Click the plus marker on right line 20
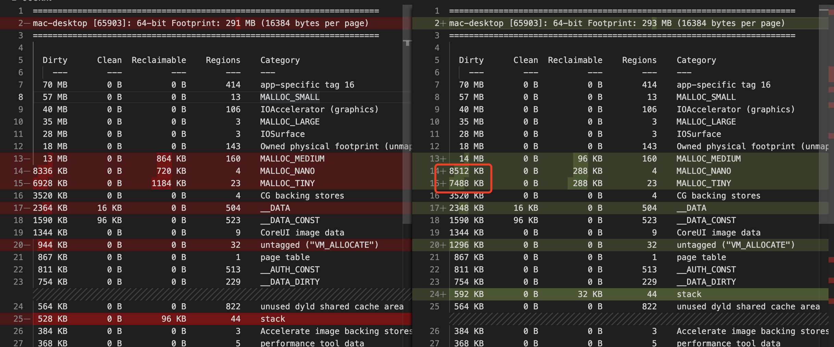834x347 pixels. coord(443,245)
